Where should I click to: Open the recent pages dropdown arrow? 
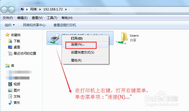[x=17, y=10]
